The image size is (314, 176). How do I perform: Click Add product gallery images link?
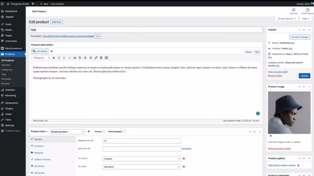[x=282, y=165]
